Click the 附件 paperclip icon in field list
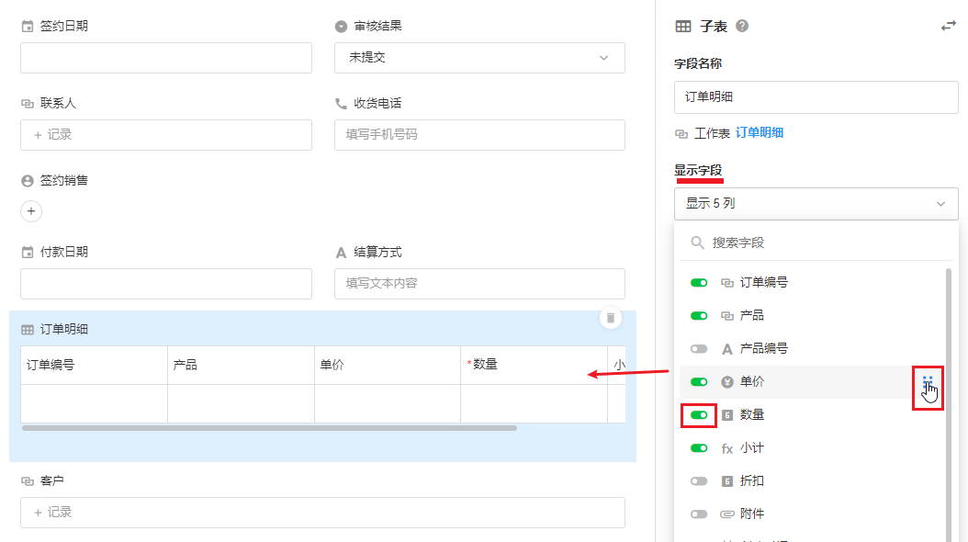Viewport: 968px width, 542px height. [727, 514]
